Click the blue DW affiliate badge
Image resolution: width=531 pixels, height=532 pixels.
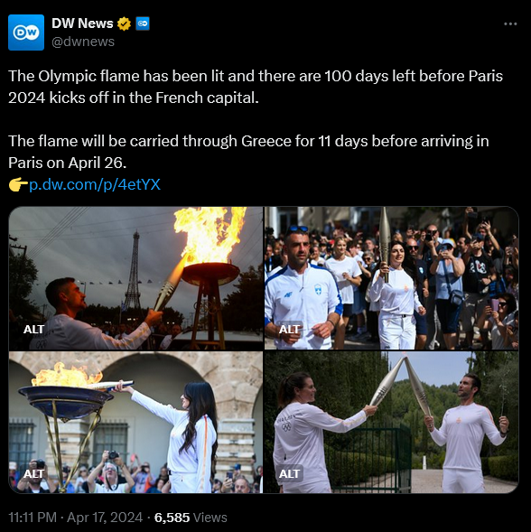point(143,23)
